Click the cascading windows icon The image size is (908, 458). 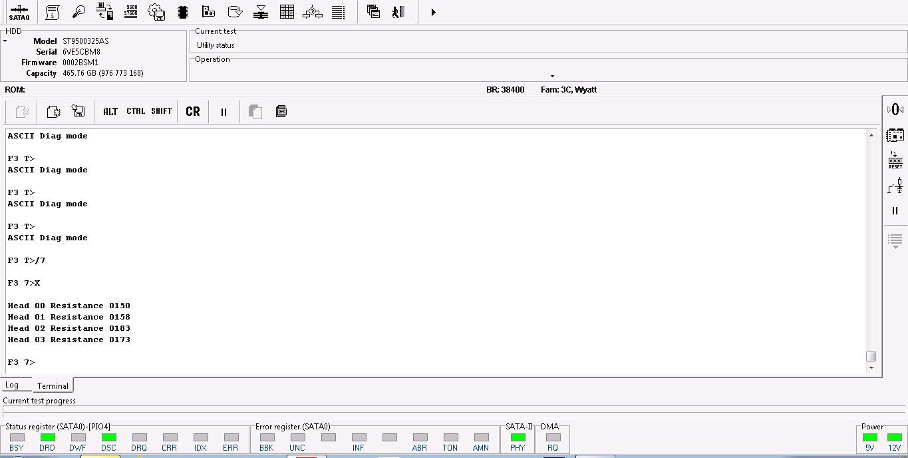click(373, 12)
